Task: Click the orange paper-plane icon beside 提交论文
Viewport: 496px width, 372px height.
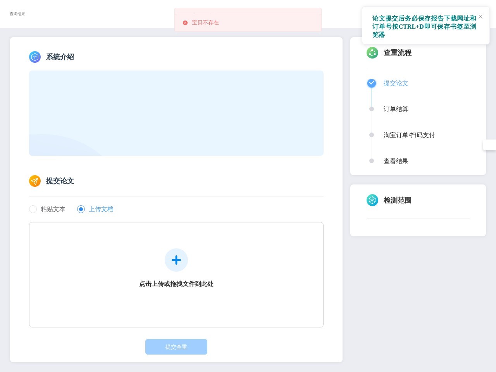Action: (x=35, y=181)
